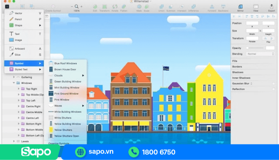Open the Waves submenu arrow

pos(83,106)
